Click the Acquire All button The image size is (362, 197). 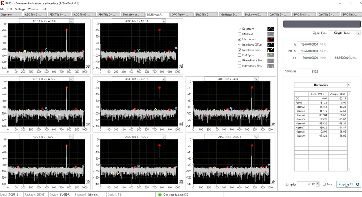click(348, 184)
